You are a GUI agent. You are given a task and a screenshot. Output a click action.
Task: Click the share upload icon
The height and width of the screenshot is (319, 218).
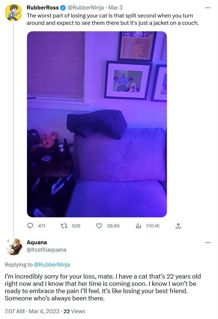(x=178, y=226)
